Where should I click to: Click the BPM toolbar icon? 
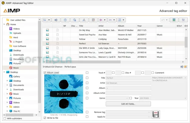pos(110,20)
